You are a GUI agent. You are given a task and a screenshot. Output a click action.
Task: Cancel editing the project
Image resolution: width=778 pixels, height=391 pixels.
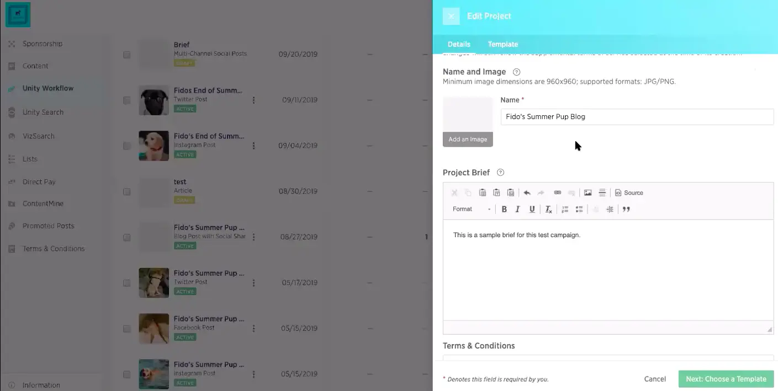pos(655,379)
